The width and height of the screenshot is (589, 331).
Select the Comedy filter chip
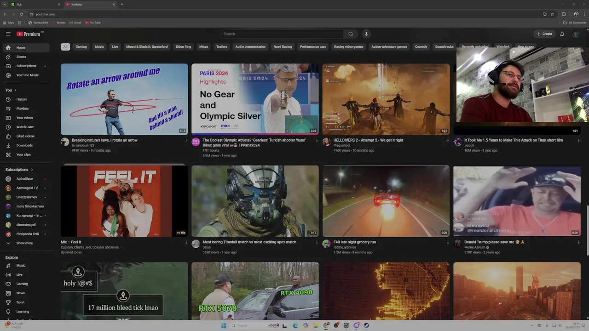tap(421, 46)
